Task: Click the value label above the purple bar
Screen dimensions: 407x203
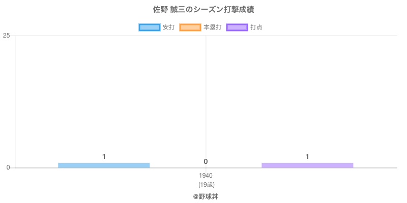Action: (x=307, y=156)
